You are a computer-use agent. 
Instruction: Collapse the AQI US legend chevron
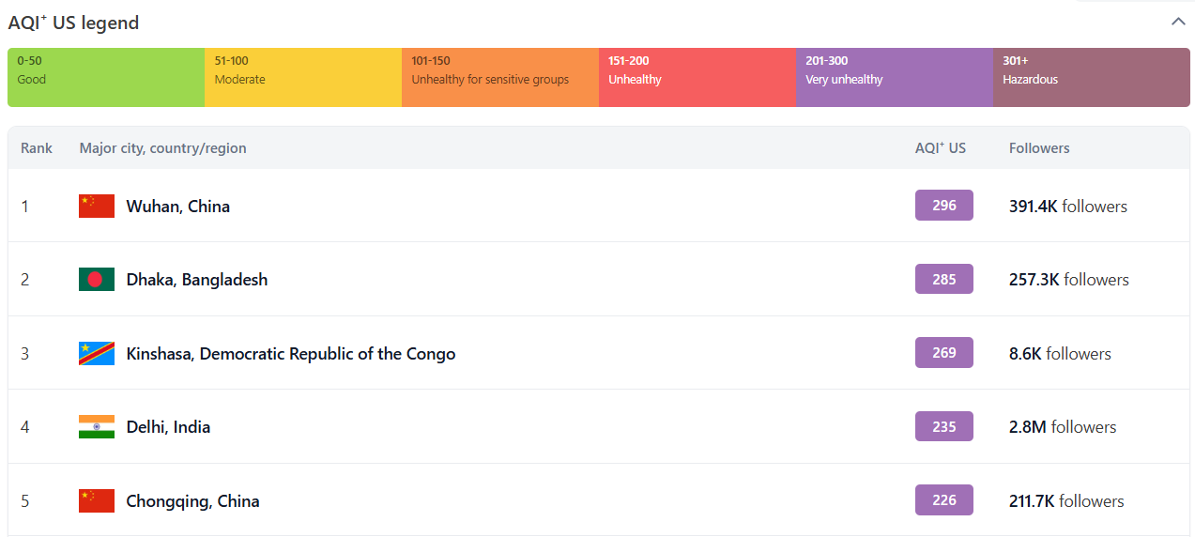tap(1178, 22)
